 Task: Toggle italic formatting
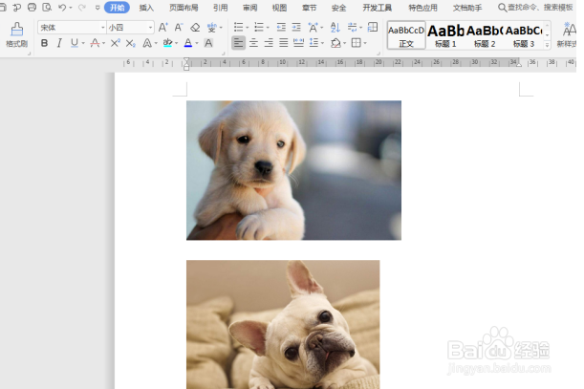59,43
